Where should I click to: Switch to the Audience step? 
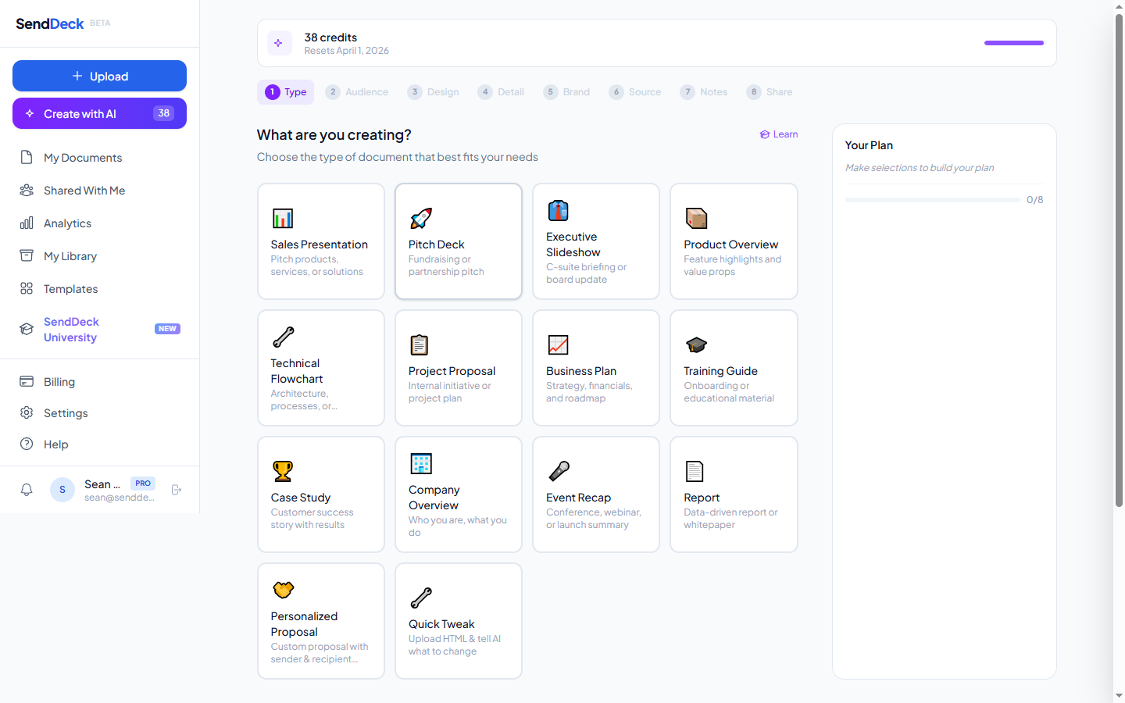click(357, 91)
